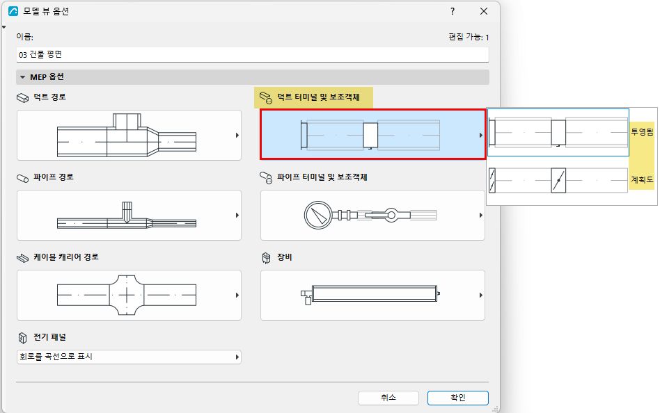Image resolution: width=660 pixels, height=413 pixels.
Task: Click the 취소 button
Action: click(x=388, y=398)
